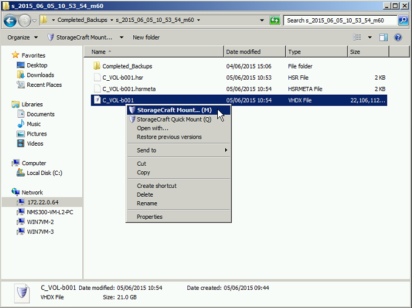Image resolution: width=412 pixels, height=308 pixels.
Task: Toggle the preview pane icon
Action: [x=383, y=38]
